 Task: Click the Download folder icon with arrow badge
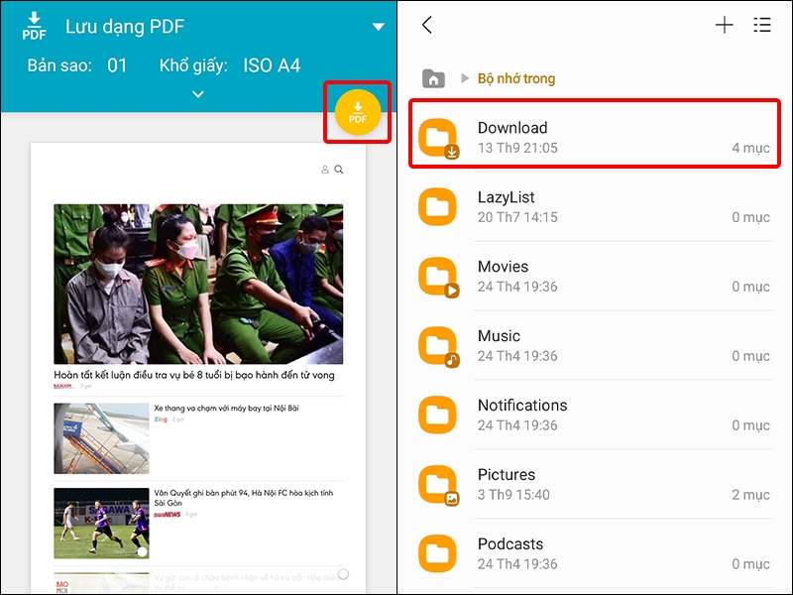click(438, 137)
